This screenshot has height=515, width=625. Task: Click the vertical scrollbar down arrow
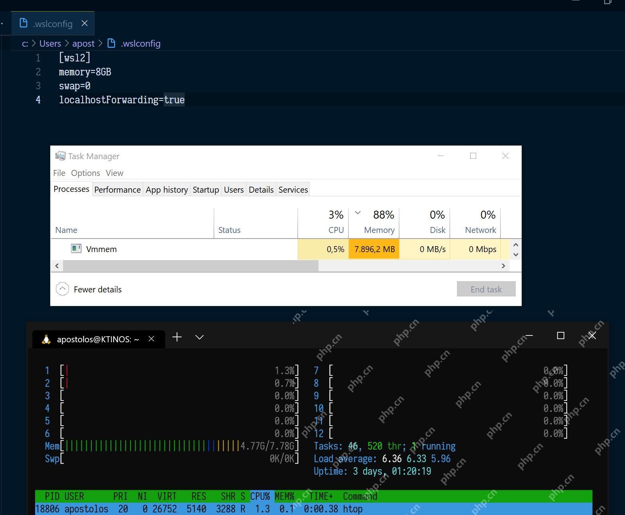(x=516, y=255)
